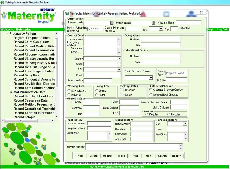Select Non-Industrial working area

[69, 91]
